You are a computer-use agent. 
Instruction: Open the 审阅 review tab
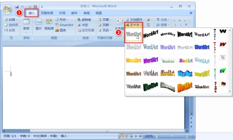(86, 13)
